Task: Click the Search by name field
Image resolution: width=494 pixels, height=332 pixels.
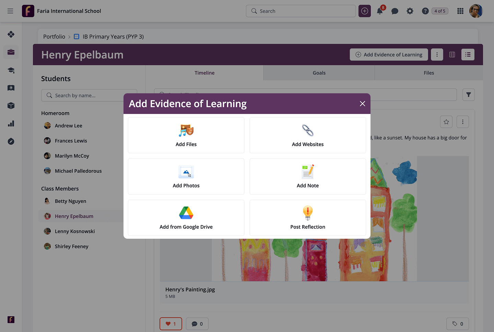Action: [89, 95]
